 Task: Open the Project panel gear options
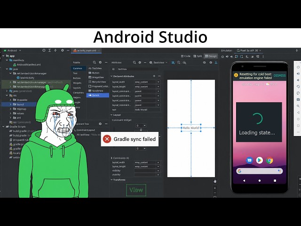(63, 50)
